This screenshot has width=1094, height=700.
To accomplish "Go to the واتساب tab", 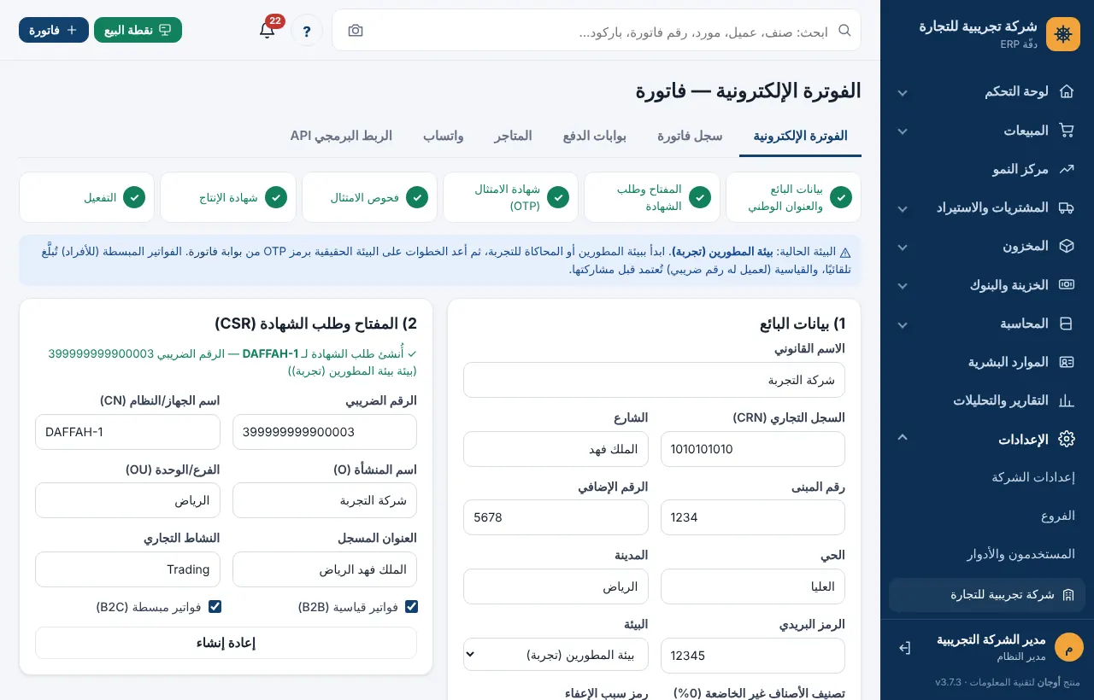I will click(x=444, y=136).
